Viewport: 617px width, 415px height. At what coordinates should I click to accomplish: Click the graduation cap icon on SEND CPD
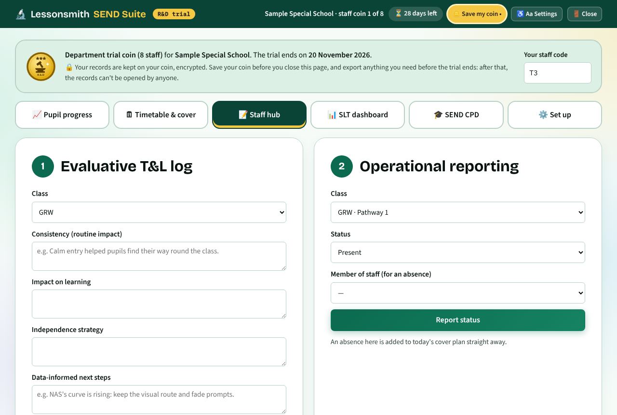438,115
